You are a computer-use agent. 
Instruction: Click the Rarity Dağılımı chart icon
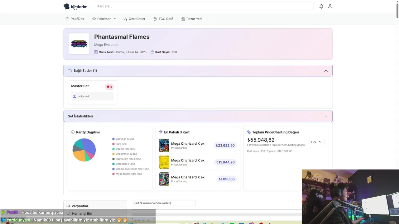point(73,132)
